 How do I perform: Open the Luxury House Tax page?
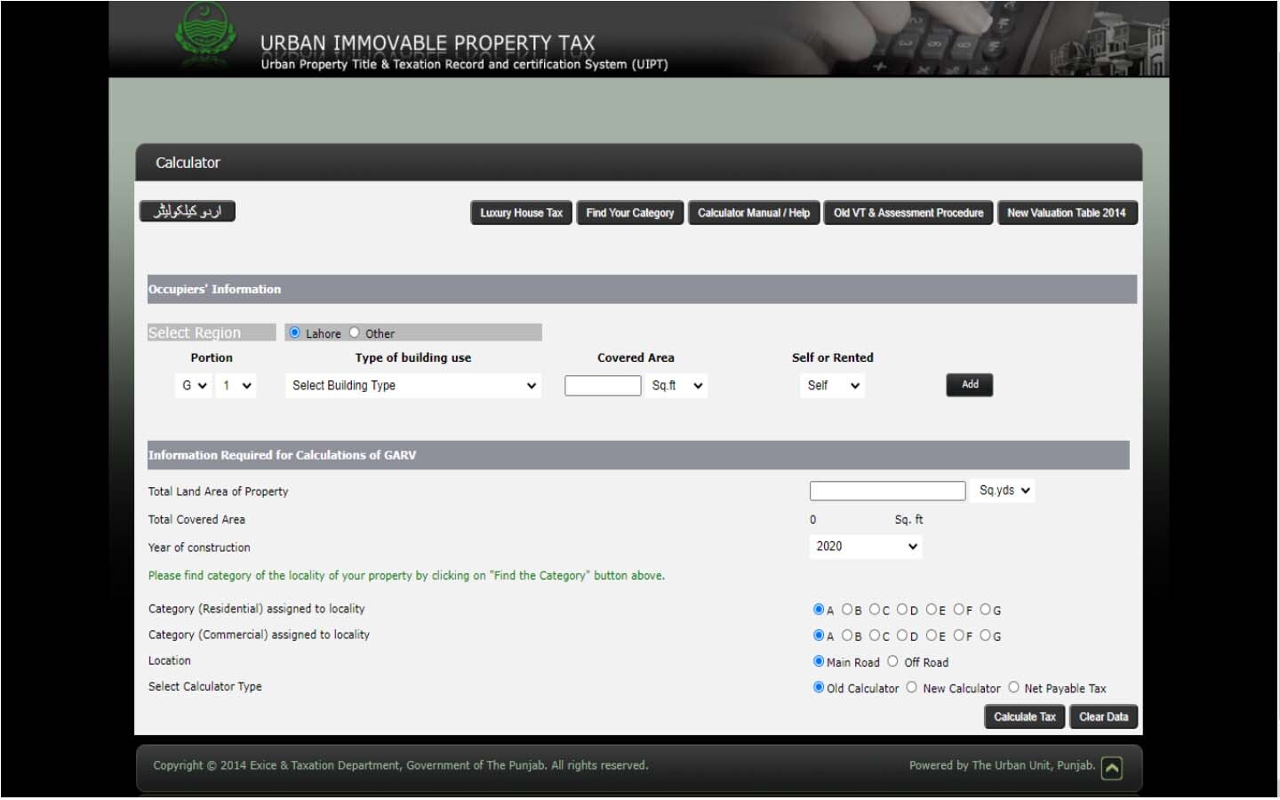pos(521,213)
